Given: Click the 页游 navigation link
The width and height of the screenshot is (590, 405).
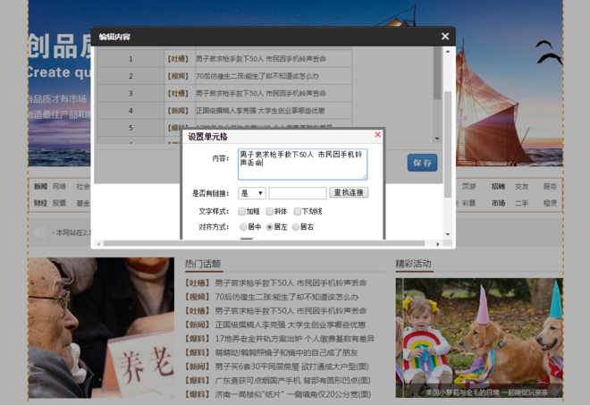Looking at the screenshot, I should pos(468,186).
